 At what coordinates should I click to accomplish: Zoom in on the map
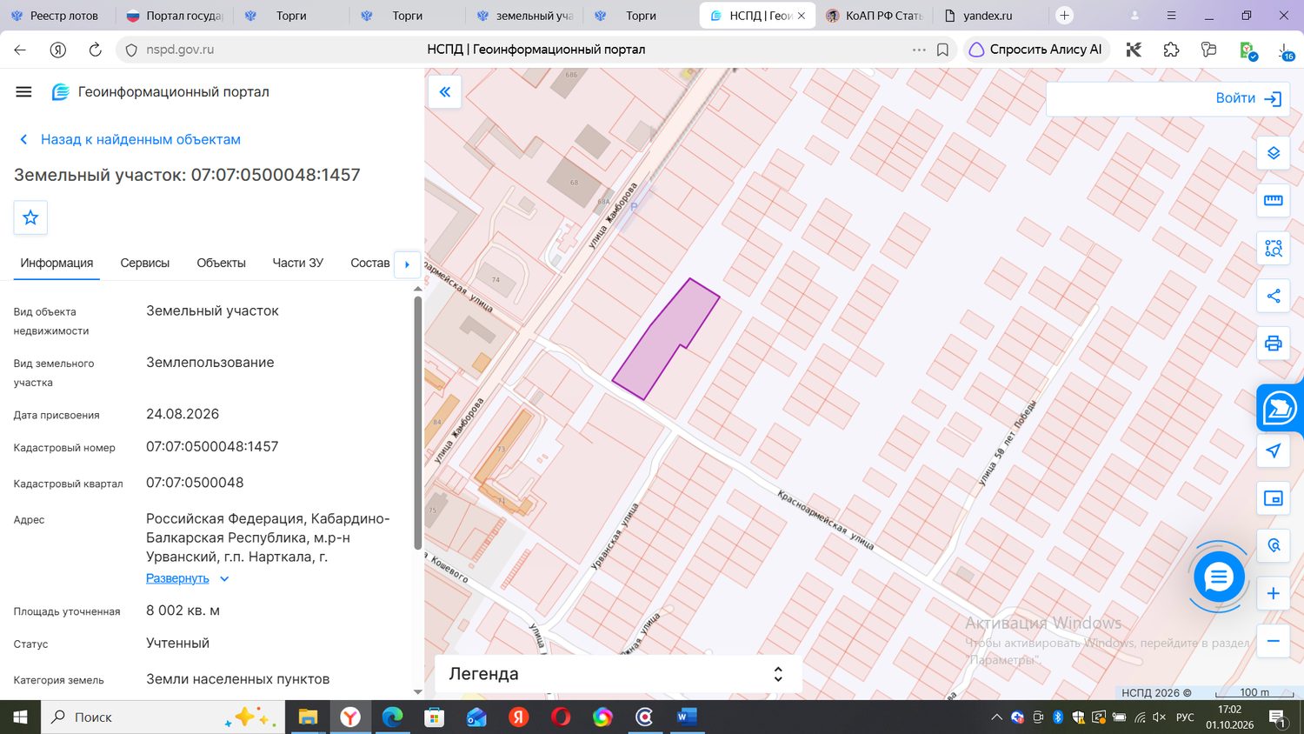point(1273,593)
